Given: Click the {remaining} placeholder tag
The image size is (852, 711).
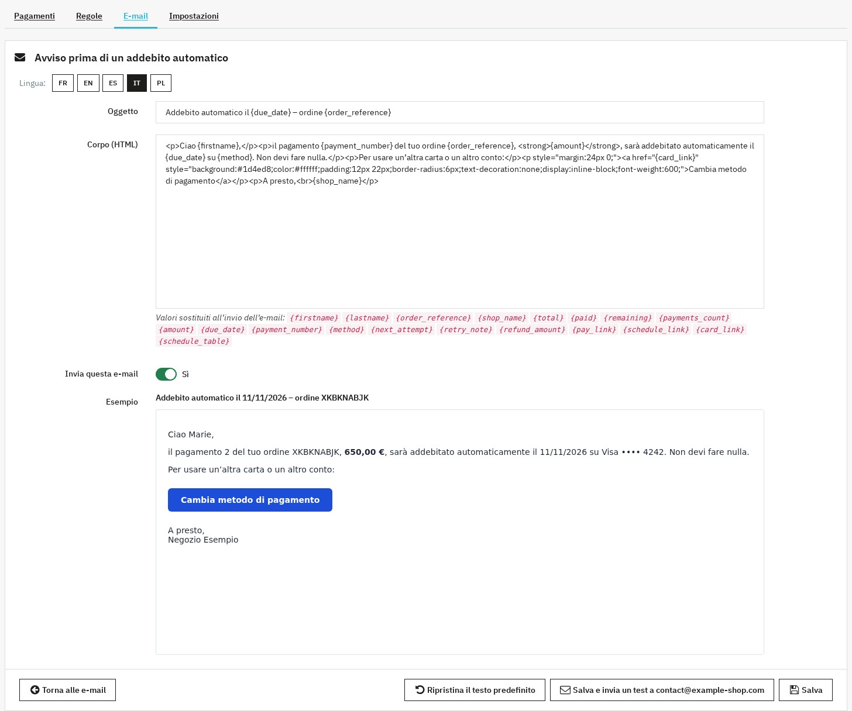Looking at the screenshot, I should [627, 318].
